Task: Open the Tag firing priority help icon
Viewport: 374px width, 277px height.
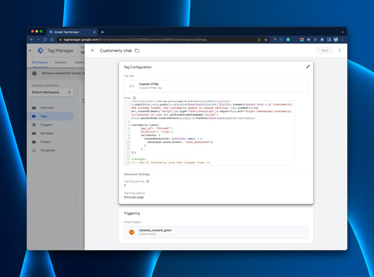Action: click(x=148, y=181)
